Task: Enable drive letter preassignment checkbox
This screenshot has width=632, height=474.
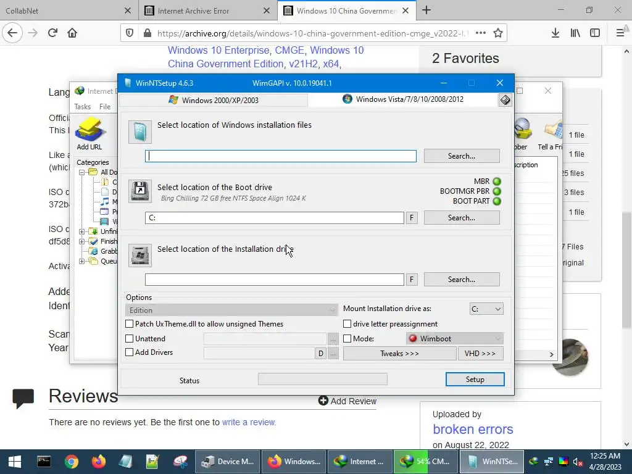Action: click(x=347, y=323)
